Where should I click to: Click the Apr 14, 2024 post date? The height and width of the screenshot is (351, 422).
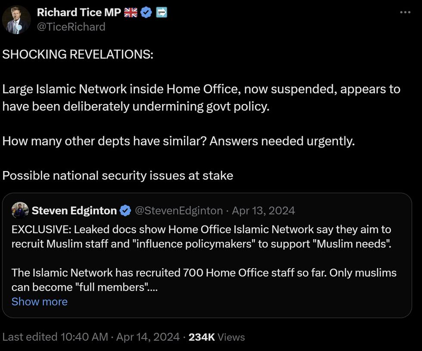click(148, 337)
